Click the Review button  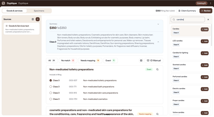click(206, 11)
